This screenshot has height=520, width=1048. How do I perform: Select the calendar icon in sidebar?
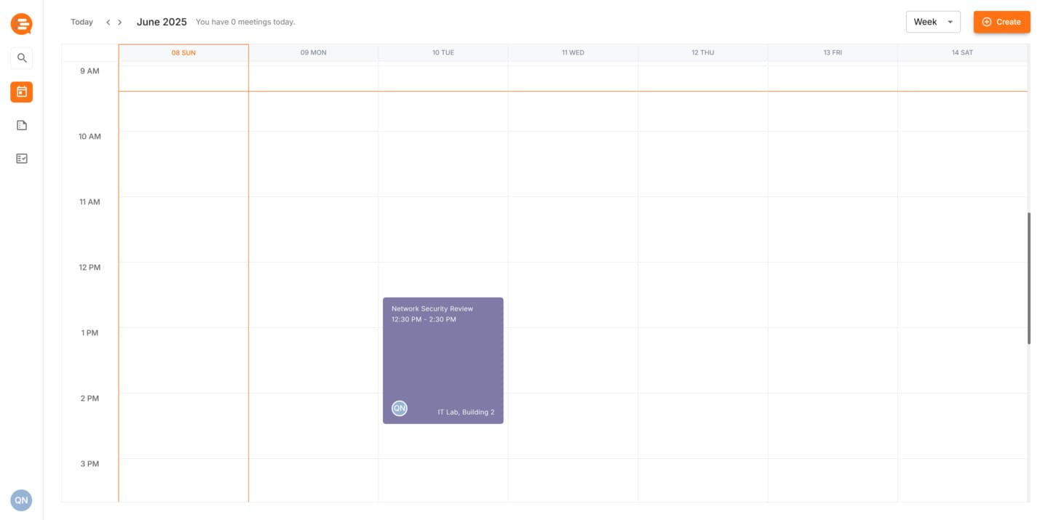[22, 92]
